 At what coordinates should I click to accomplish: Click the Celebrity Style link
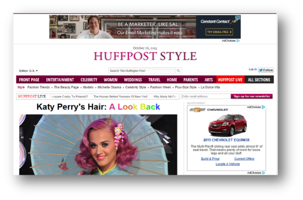pyautogui.click(x=136, y=88)
